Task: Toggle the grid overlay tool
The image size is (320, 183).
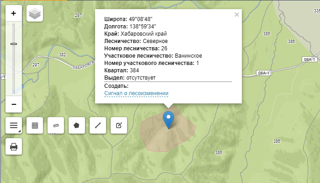Action: pos(35,125)
